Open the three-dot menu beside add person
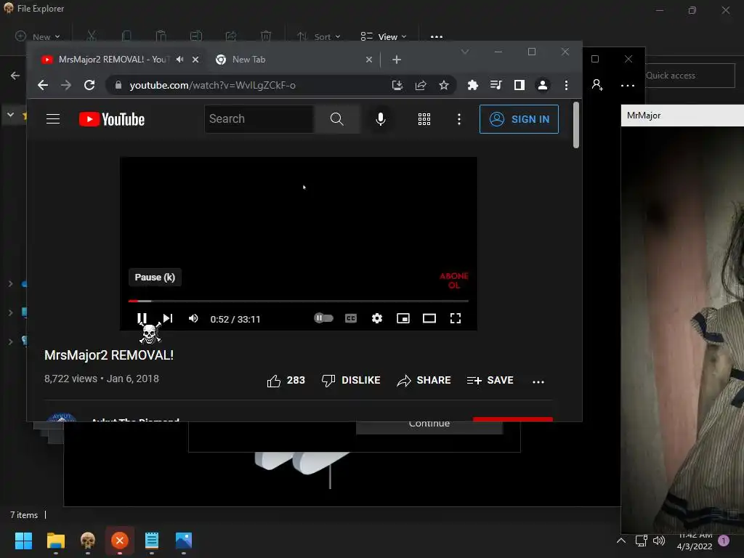 tap(628, 86)
